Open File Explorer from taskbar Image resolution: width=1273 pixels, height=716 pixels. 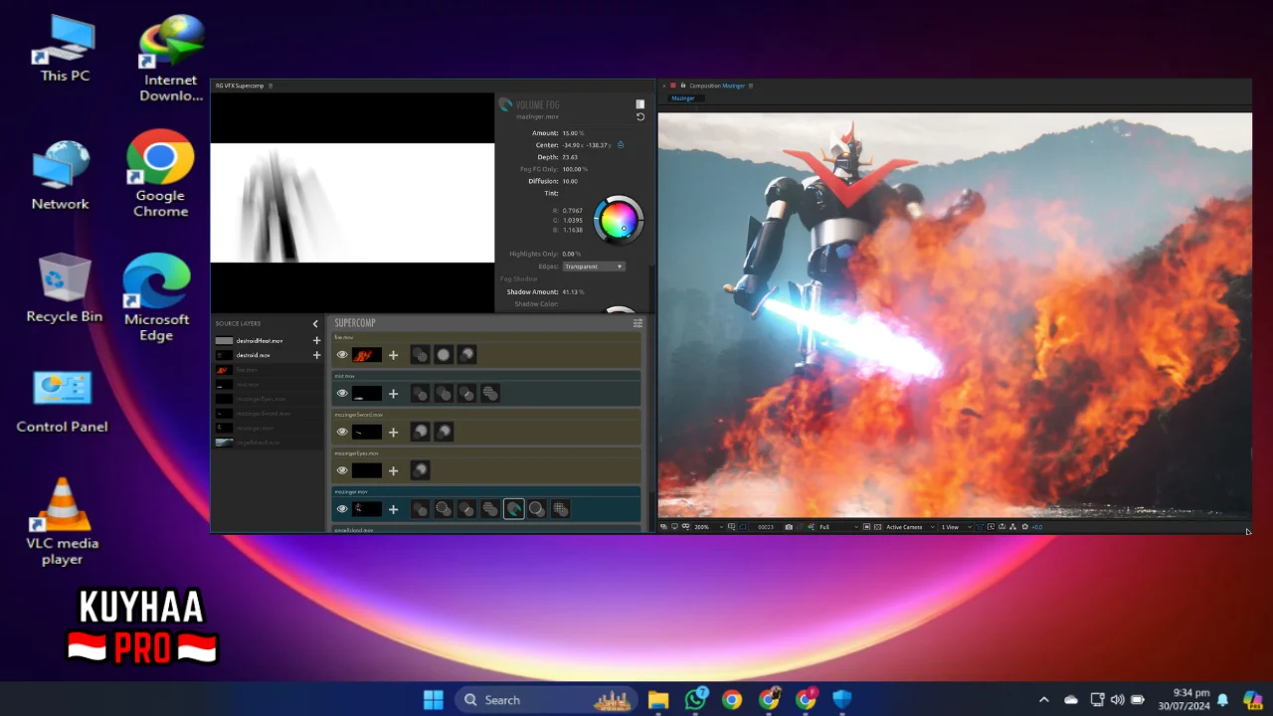pos(658,700)
